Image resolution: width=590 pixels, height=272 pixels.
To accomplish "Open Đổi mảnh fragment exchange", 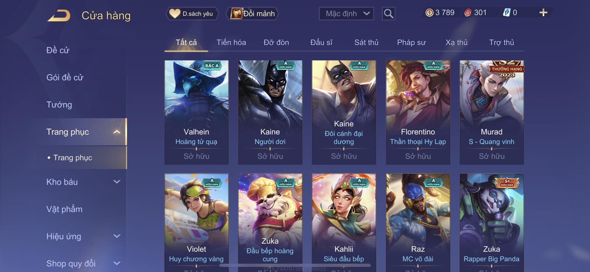I will 253,13.
